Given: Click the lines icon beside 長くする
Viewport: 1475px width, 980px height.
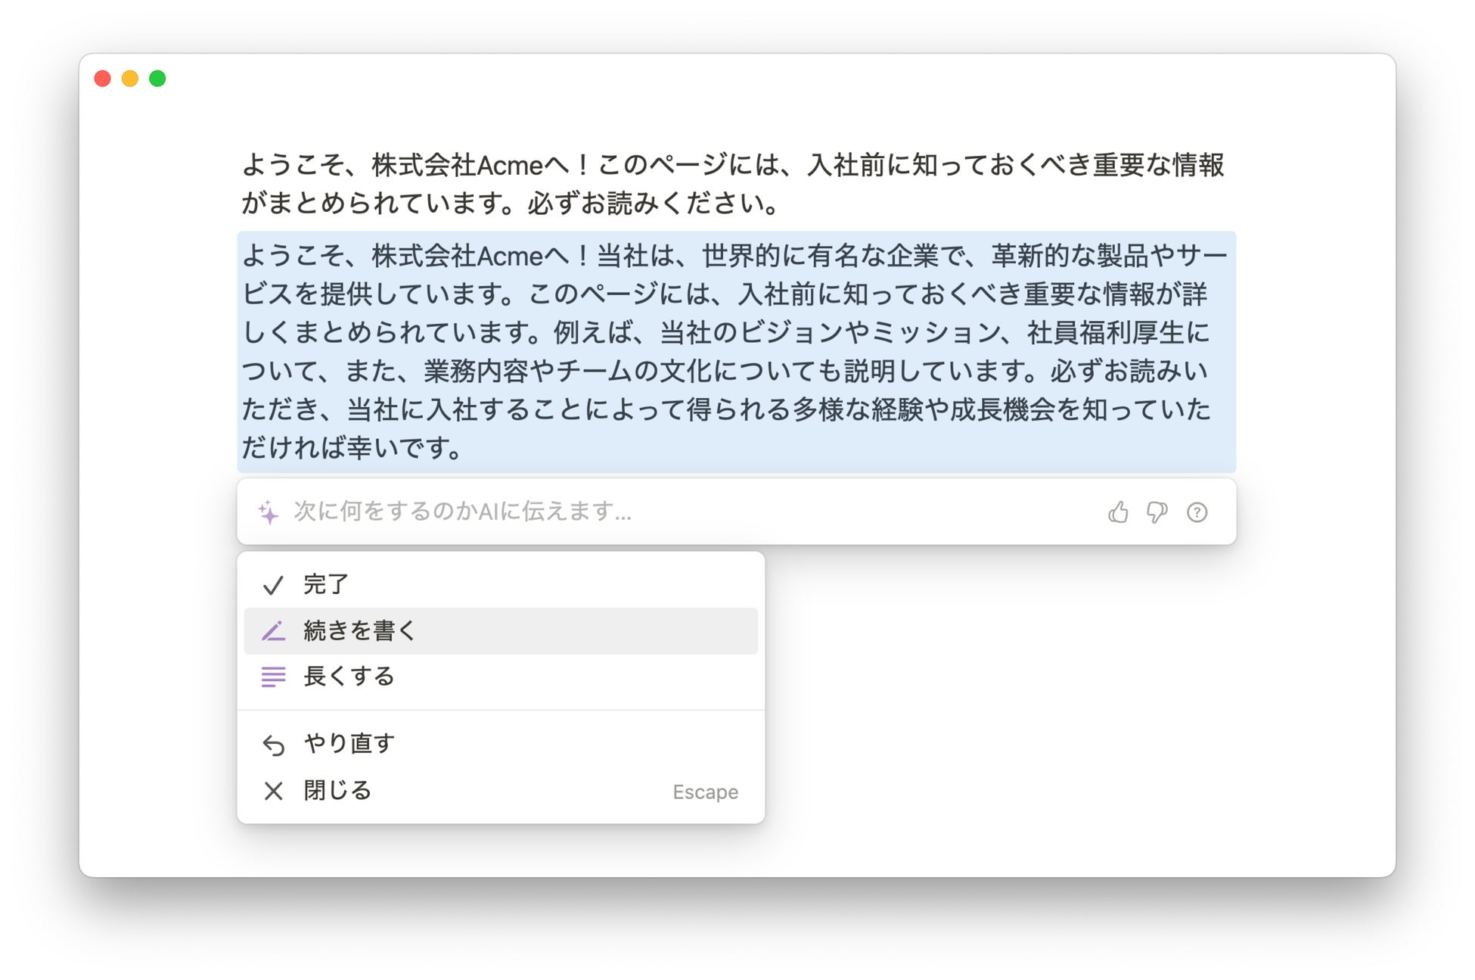Looking at the screenshot, I should (x=273, y=676).
